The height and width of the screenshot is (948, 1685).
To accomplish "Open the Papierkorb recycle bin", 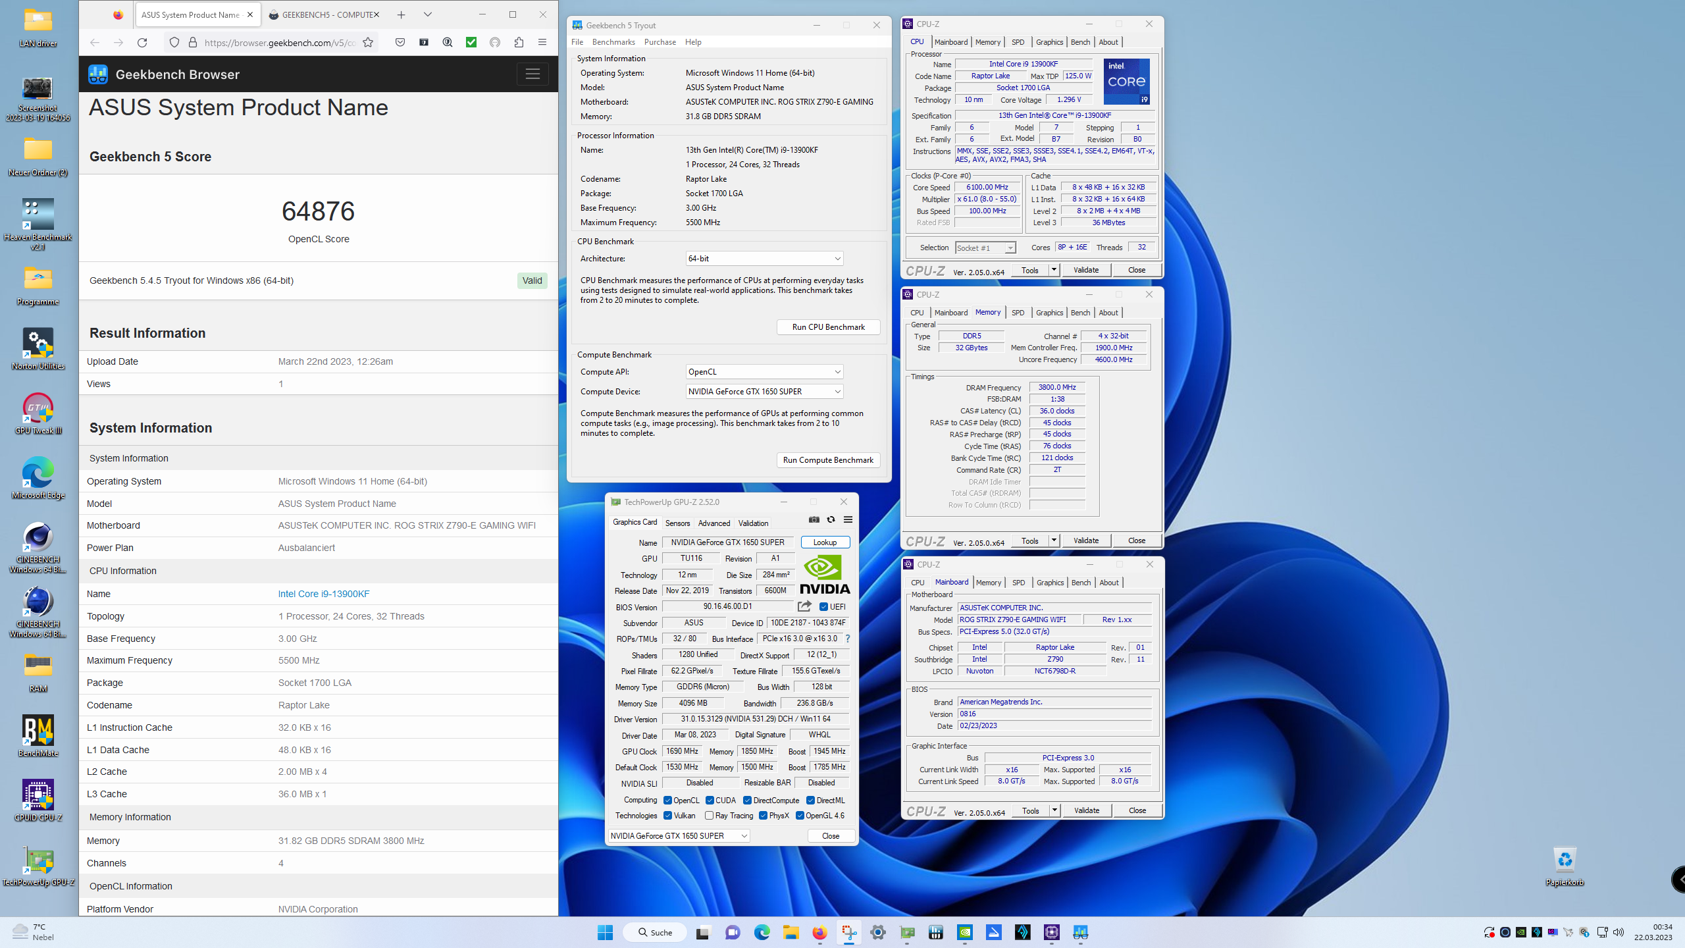I will 1565,865.
